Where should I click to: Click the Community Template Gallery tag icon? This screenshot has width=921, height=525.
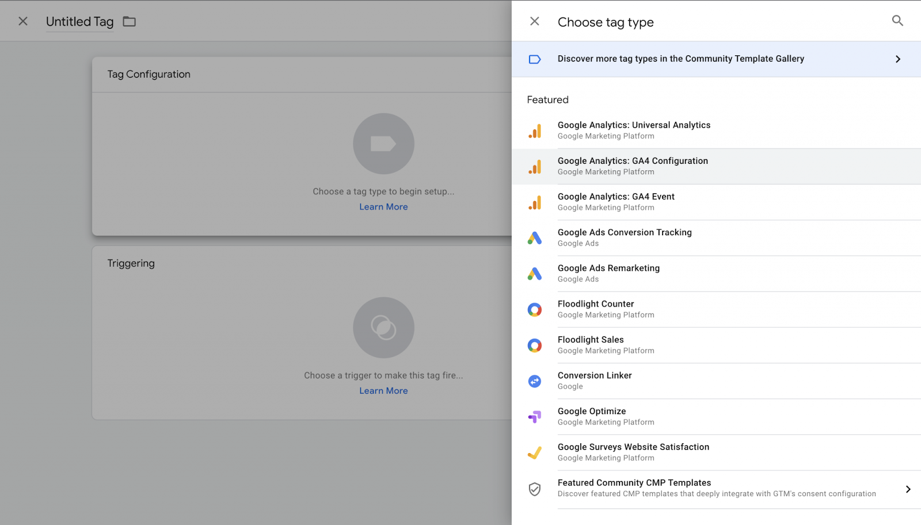[x=535, y=59]
